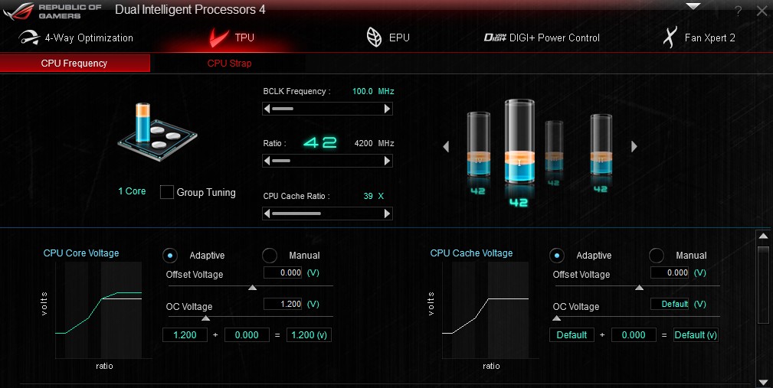Click CPU Core Offset Voltage input field

coord(283,272)
